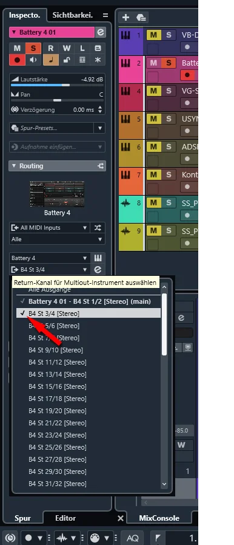This screenshot has width=234, height=545.
Task: Toggle the lock track icon
Action: point(67,60)
